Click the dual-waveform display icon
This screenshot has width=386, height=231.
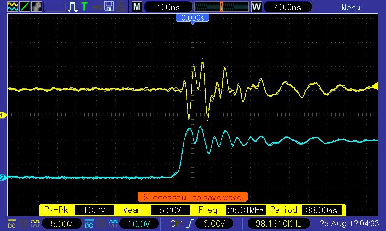tap(13, 6)
